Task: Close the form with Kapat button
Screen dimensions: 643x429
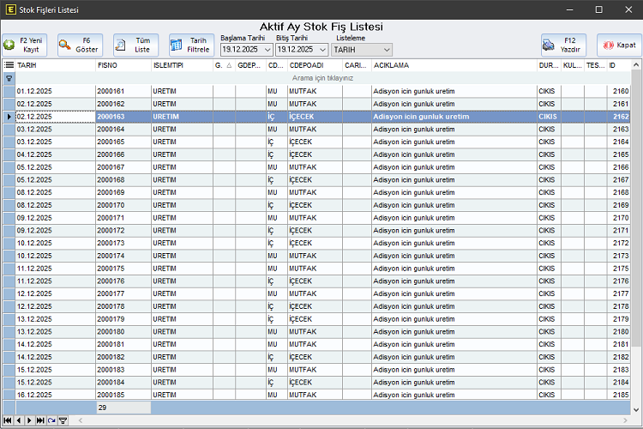Action: coord(617,45)
